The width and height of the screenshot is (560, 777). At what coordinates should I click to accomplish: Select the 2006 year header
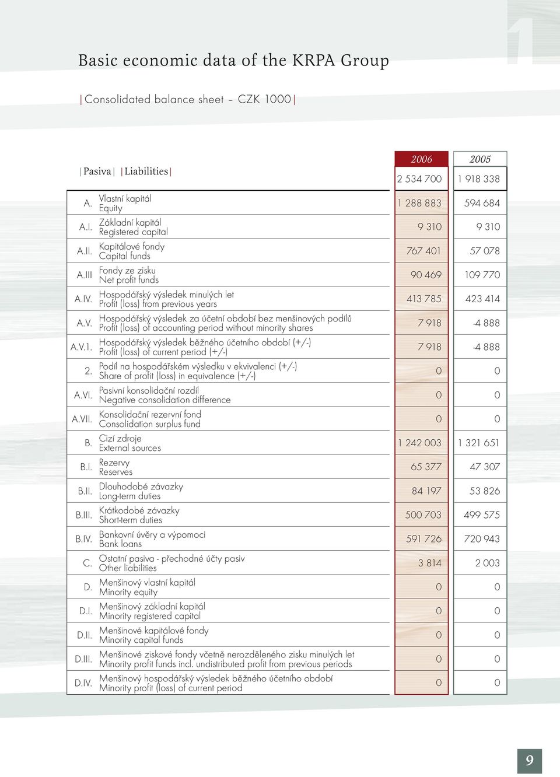(421, 159)
